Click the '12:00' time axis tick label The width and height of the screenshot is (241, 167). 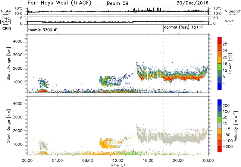pyautogui.click(x=118, y=161)
